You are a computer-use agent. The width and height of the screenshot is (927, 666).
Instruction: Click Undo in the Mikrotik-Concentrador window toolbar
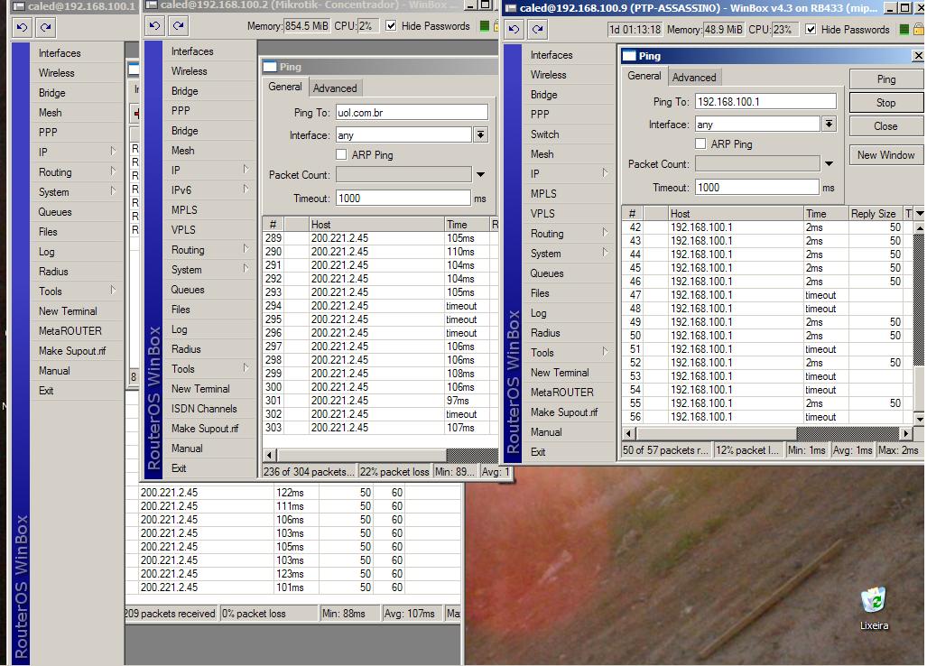[155, 26]
